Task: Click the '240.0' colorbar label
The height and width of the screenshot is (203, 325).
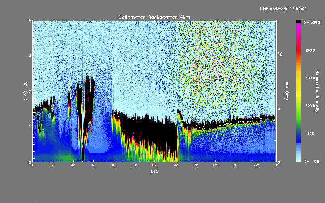Action: [x=310, y=50]
